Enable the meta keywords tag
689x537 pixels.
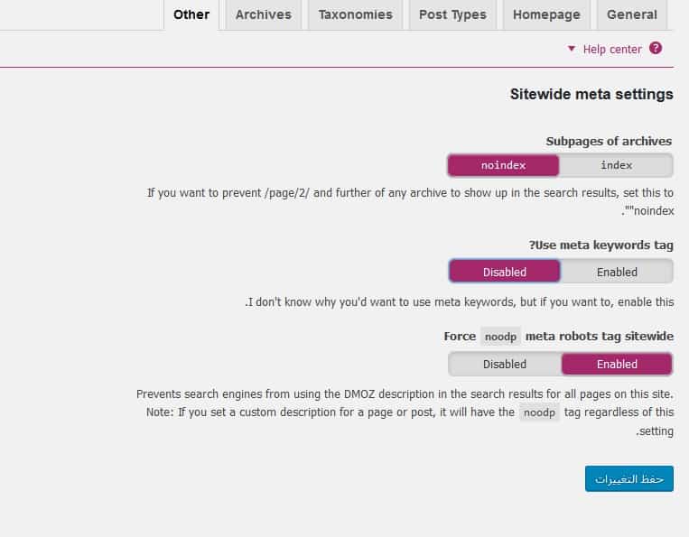pos(617,272)
